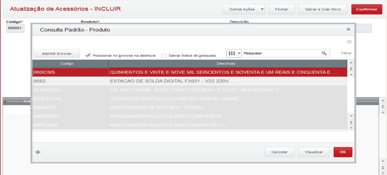Confirm selection with the OK button
This screenshot has height=175, width=387.
coord(343,152)
